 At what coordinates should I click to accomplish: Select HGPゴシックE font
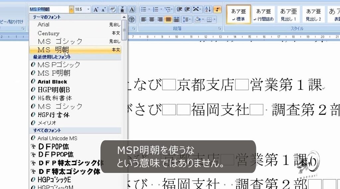click(75, 180)
